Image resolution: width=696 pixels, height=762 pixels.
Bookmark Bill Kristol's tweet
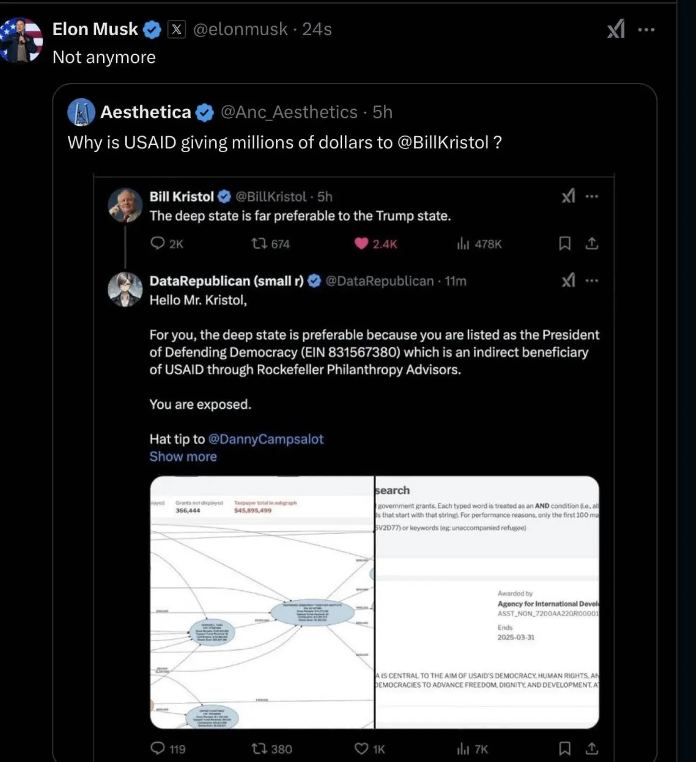click(565, 243)
